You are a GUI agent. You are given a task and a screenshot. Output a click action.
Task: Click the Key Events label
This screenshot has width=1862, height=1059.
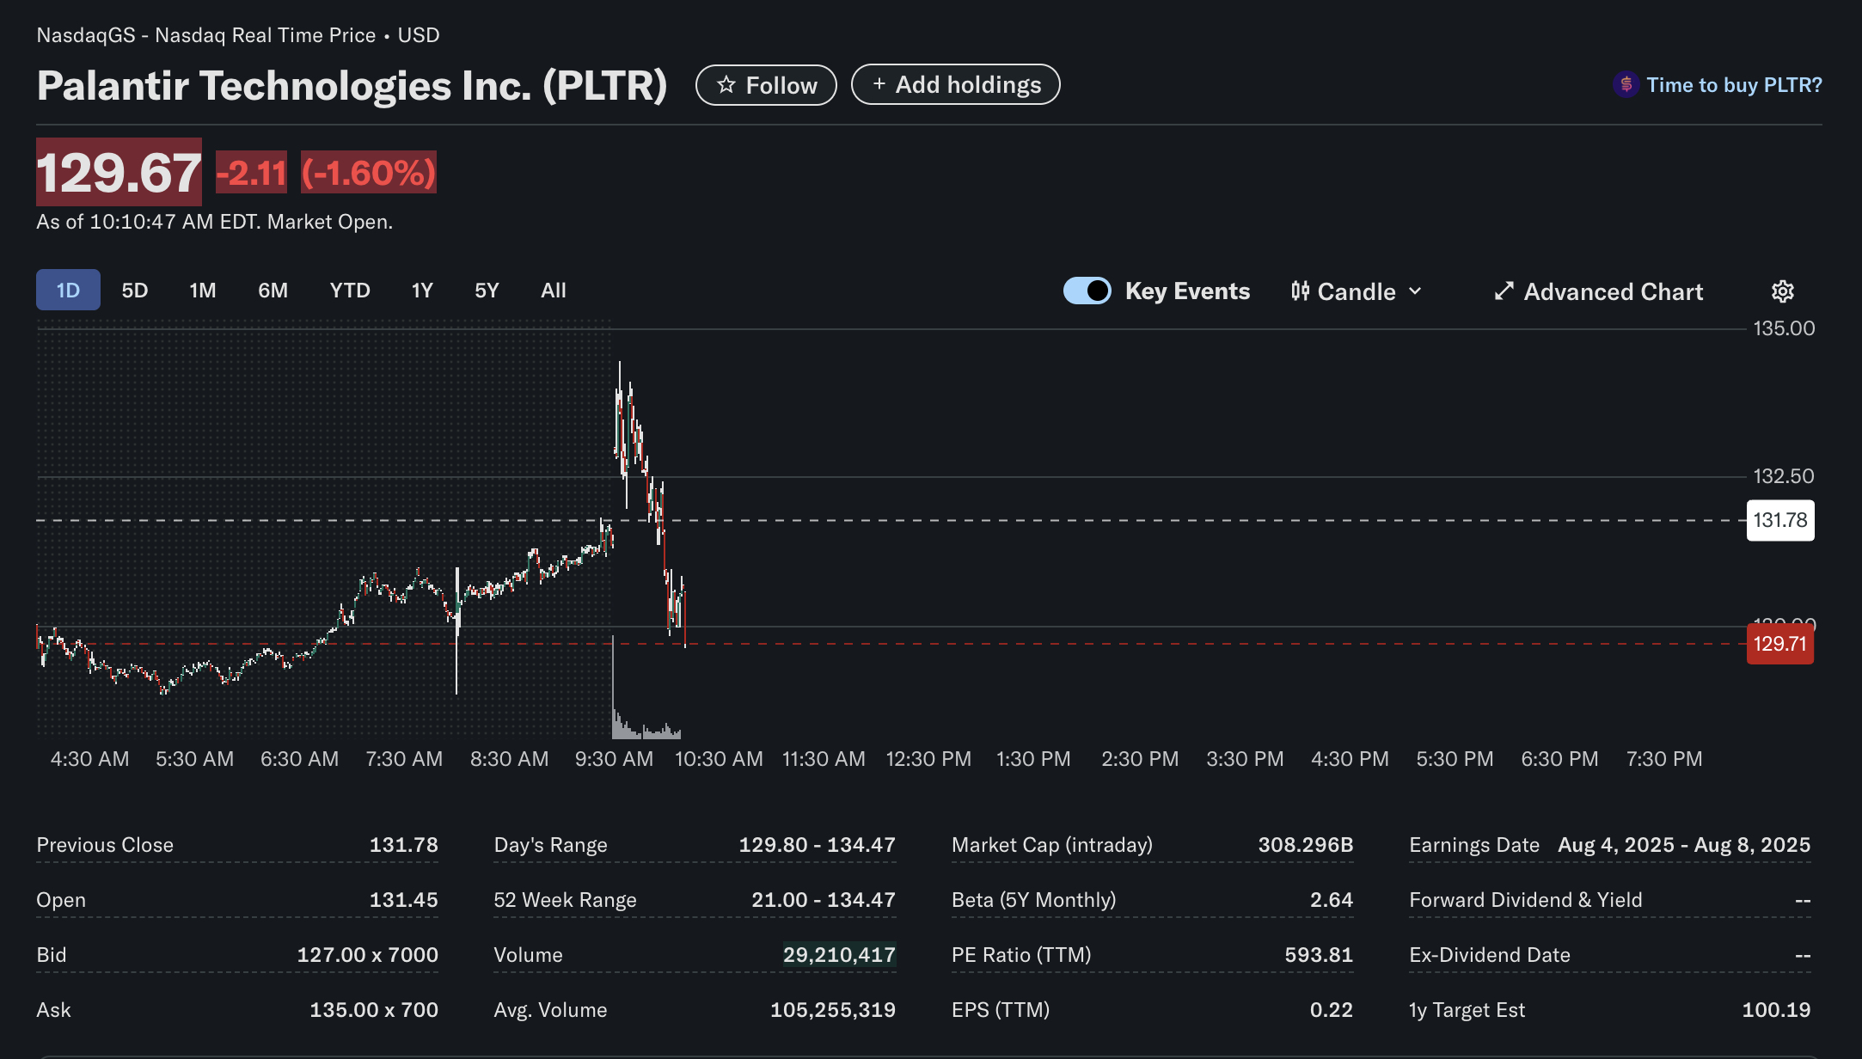click(1187, 291)
